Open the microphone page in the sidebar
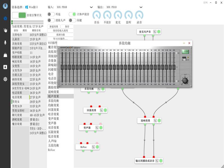Viewport: 224px width, 168px height. (x=5, y=43)
